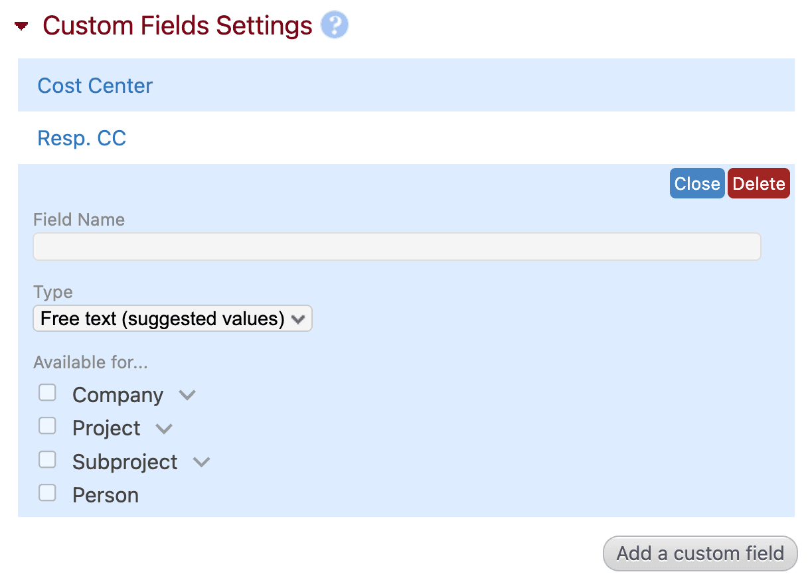Viewport: 810px width, 584px height.
Task: Expand Project availability options
Action: click(163, 428)
